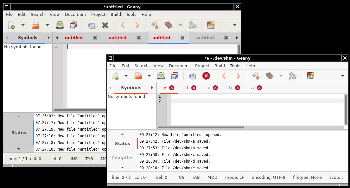Viewport: 350px width, 188px height.
Task: Open Search menu in back untitled window
Action: pyautogui.click(x=37, y=14)
